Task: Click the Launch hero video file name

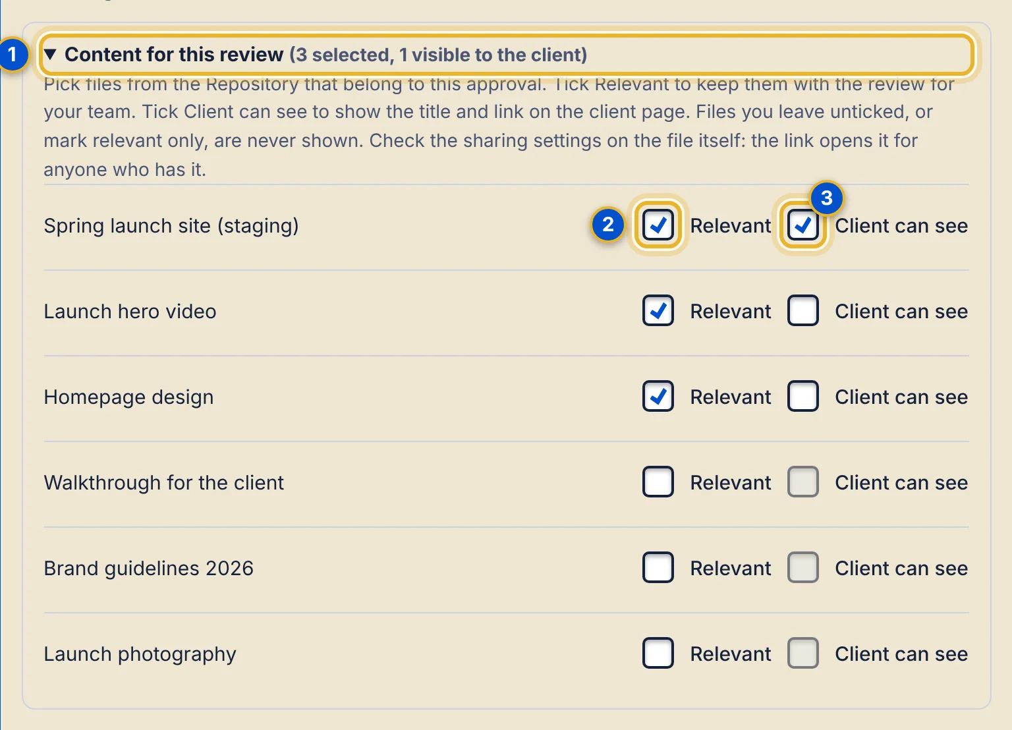Action: (x=130, y=312)
